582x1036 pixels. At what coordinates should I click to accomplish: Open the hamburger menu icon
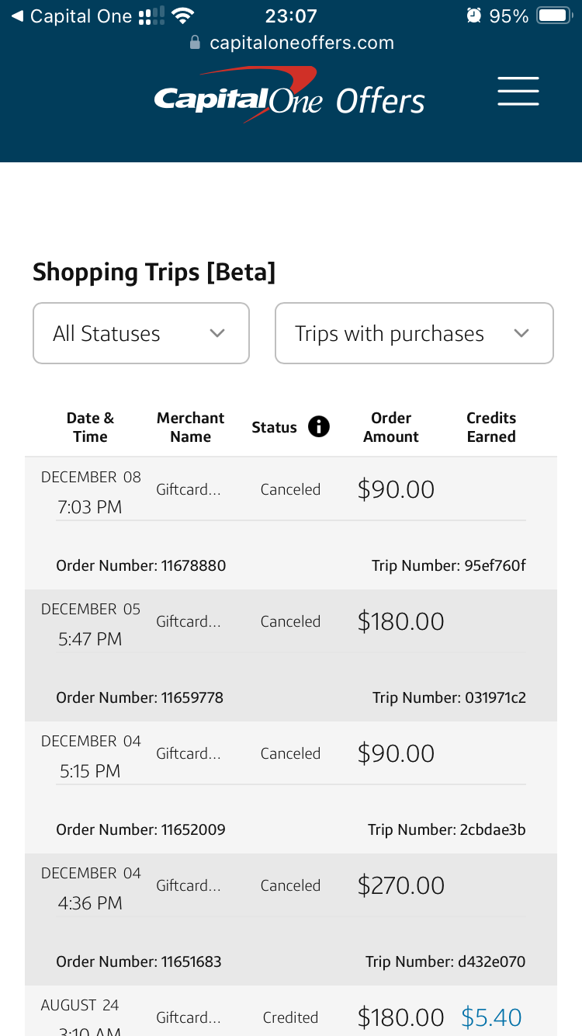[518, 92]
